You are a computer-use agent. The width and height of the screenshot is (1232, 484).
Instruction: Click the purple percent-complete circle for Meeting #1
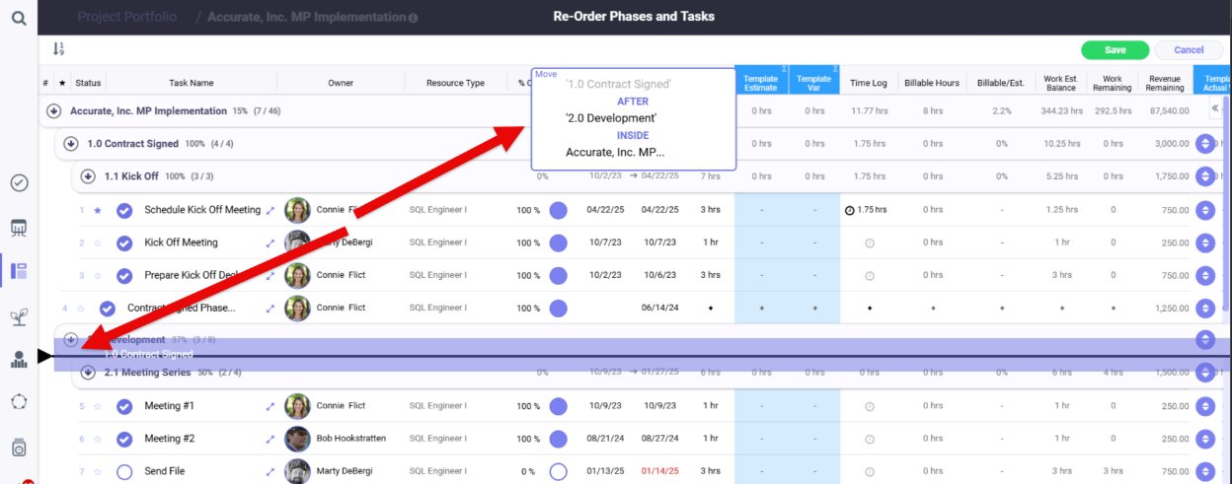point(558,406)
